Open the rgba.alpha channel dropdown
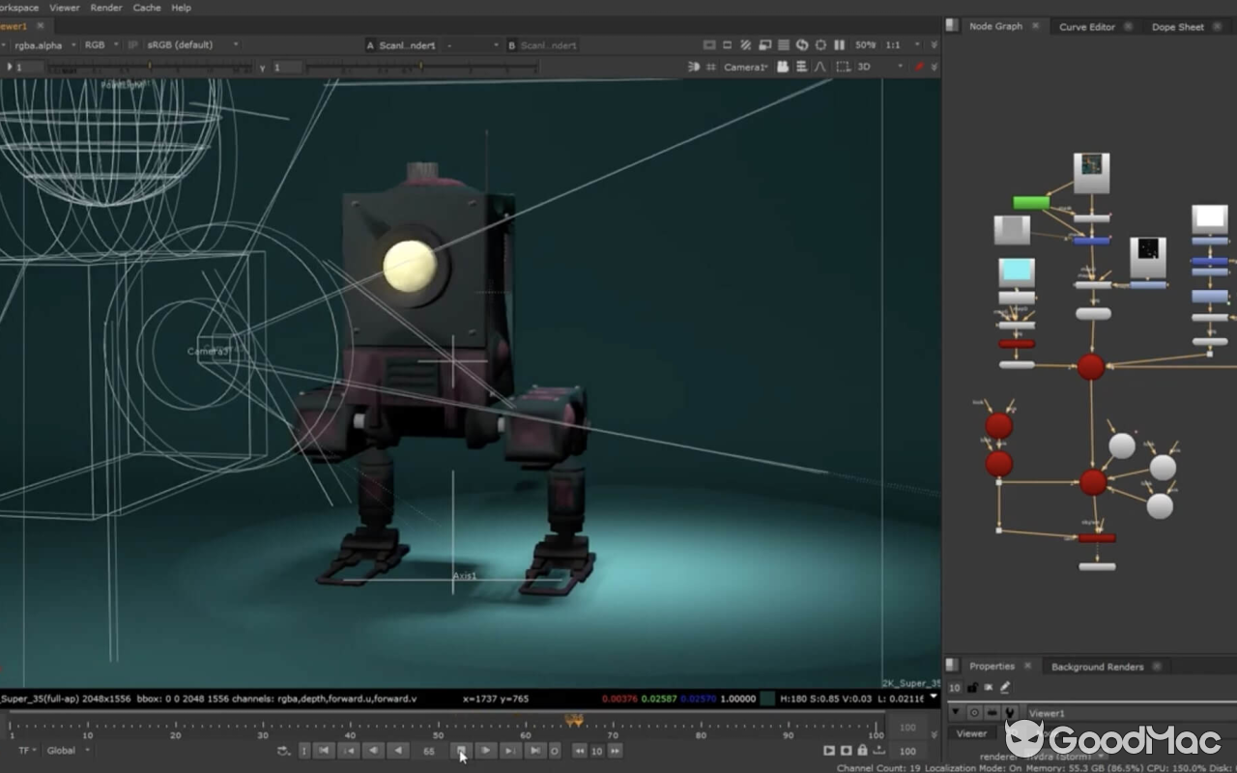This screenshot has height=773, width=1237. tap(43, 44)
